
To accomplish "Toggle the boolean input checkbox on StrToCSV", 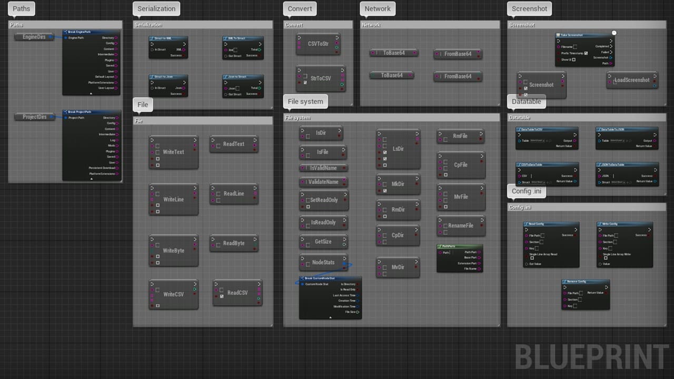I will point(305,83).
